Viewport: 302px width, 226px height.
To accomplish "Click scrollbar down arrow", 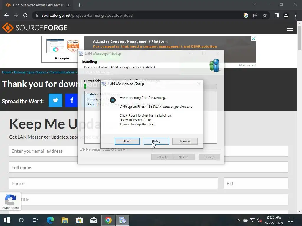I will 299,212.
